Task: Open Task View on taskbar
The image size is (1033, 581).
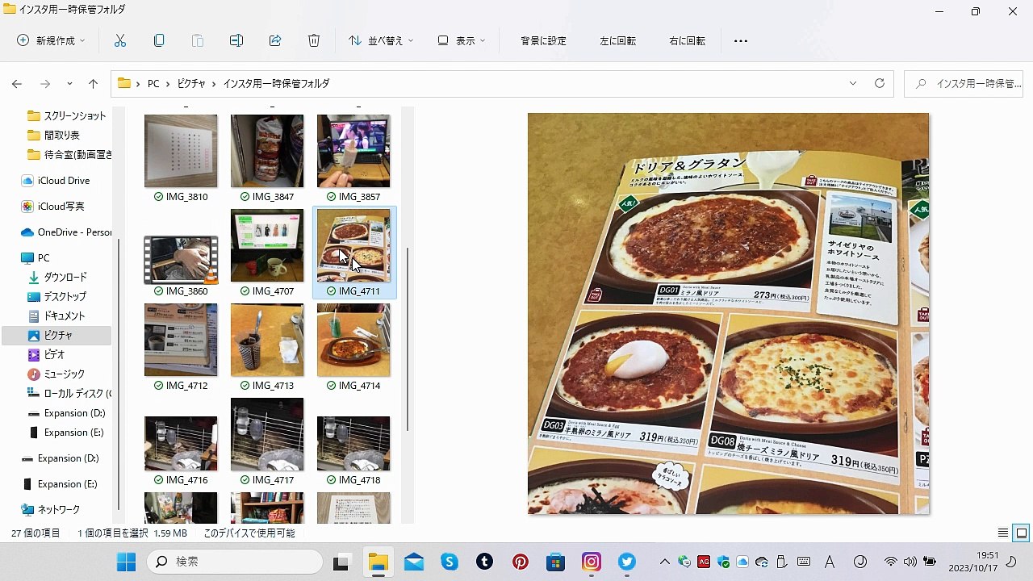Action: click(341, 562)
